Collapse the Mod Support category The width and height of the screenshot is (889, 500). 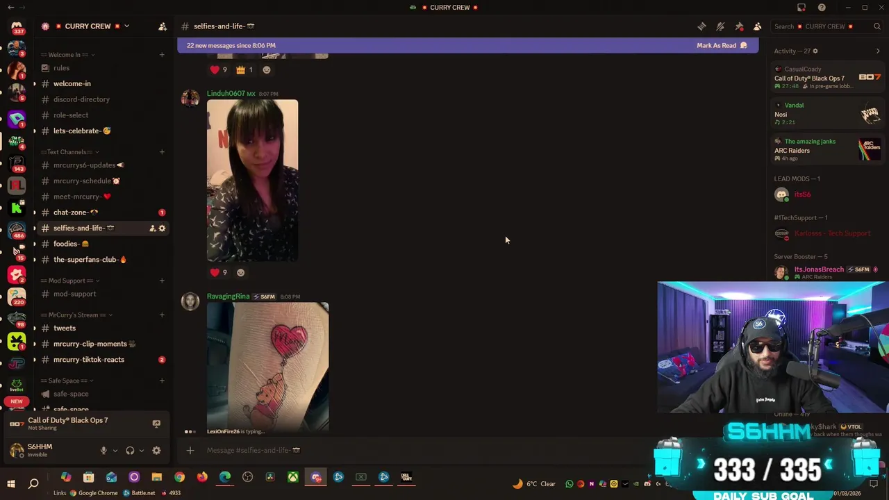click(69, 281)
